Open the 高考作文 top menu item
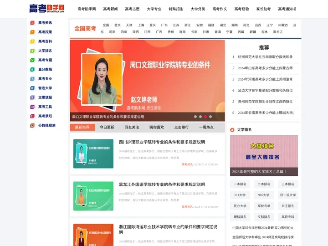The height and width of the screenshot is (246, 328). 220,9
